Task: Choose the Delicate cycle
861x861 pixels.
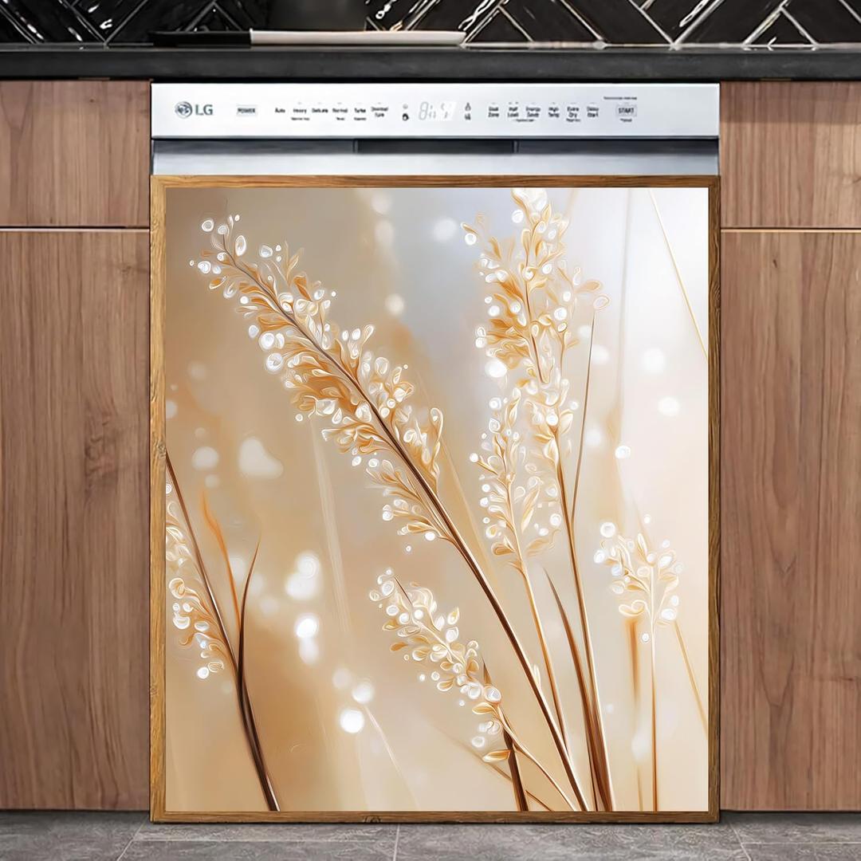Action: click(320, 111)
